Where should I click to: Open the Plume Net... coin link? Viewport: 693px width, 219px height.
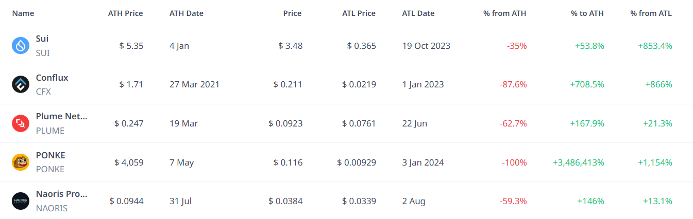click(62, 117)
